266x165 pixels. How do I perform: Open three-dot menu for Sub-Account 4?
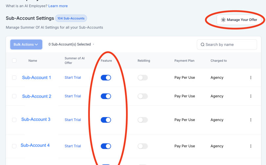[x=251, y=146]
